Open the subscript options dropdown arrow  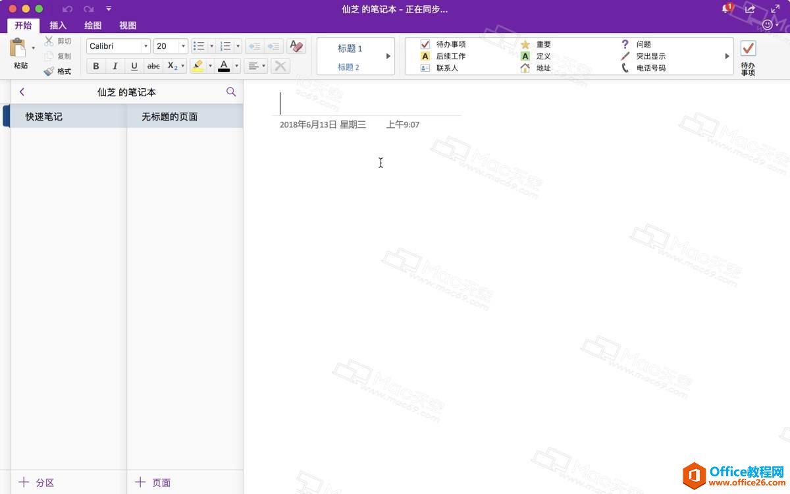pos(183,66)
